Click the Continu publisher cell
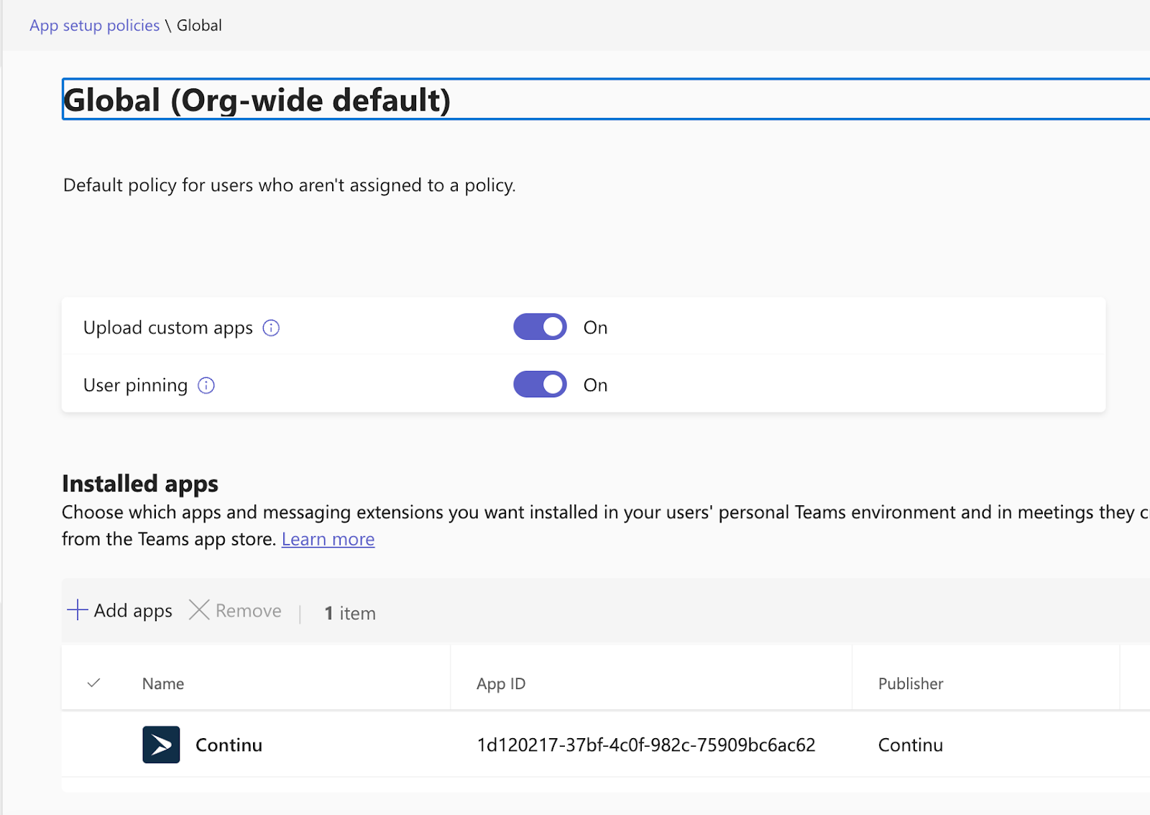 [x=911, y=745]
